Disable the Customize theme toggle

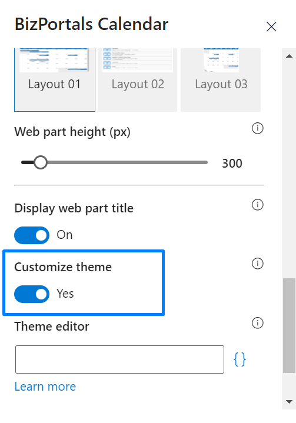[32, 294]
